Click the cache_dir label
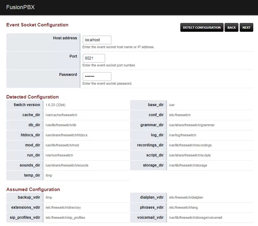Screen dimensions: 258x226 pyautogui.click(x=31, y=115)
